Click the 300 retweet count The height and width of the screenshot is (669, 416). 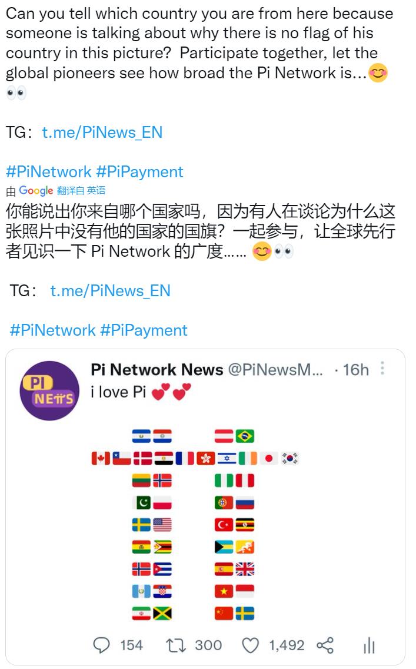pyautogui.click(x=208, y=645)
